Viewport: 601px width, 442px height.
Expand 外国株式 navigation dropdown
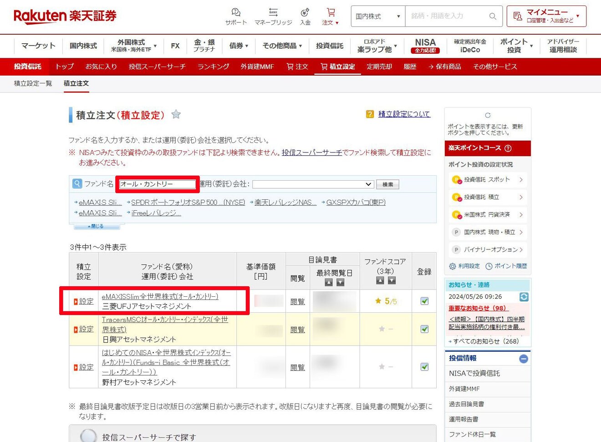[133, 46]
